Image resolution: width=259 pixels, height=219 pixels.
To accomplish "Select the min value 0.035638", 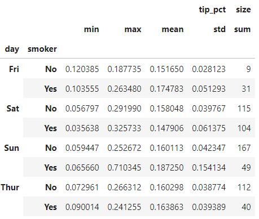I will point(82,128).
